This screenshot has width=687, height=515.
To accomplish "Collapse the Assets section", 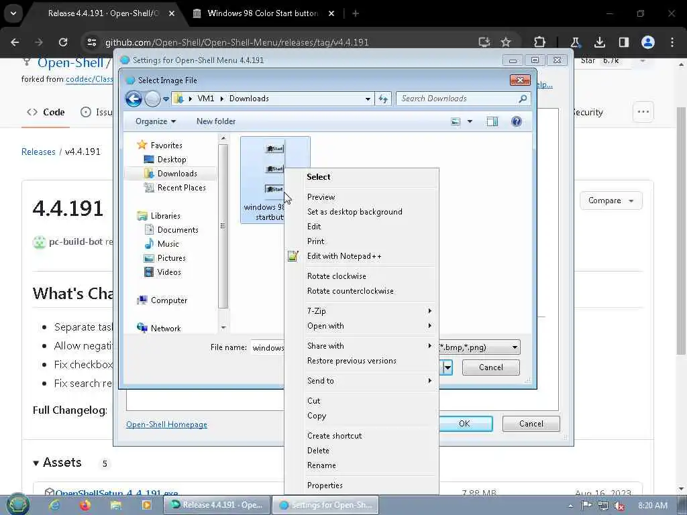I will pos(36,463).
